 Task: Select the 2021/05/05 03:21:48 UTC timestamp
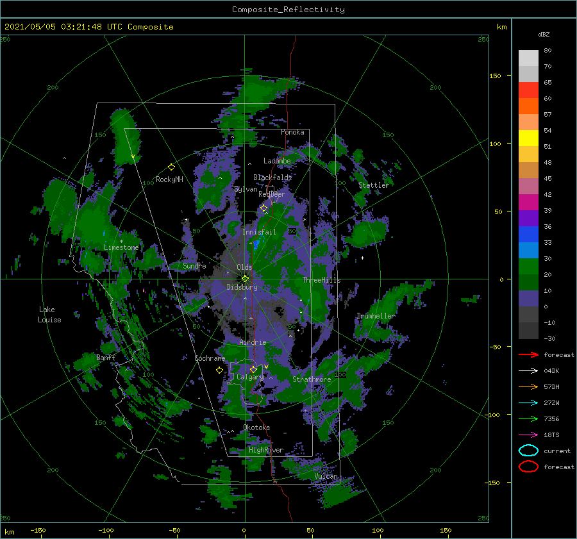89,27
